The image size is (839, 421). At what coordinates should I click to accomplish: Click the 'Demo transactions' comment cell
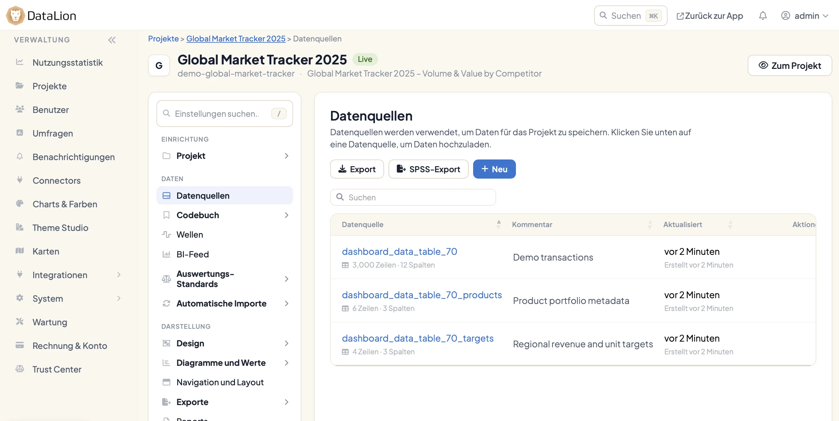tap(553, 257)
